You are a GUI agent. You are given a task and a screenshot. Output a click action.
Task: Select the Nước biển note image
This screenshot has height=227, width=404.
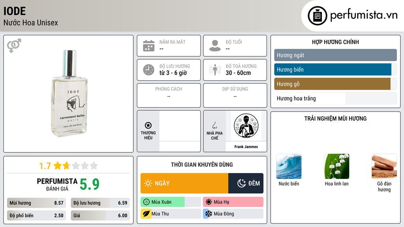[289, 166]
